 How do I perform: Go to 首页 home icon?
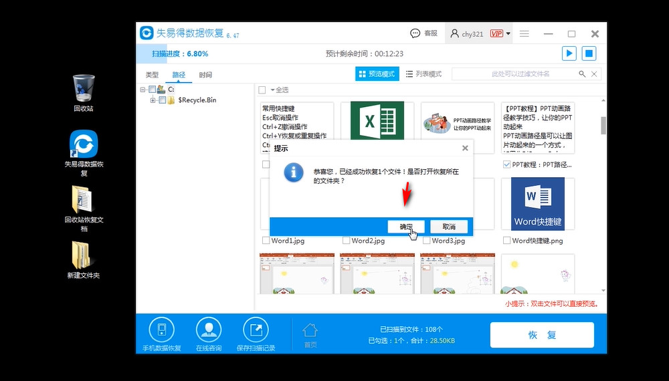[310, 331]
